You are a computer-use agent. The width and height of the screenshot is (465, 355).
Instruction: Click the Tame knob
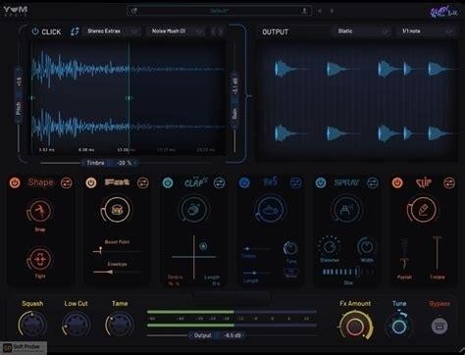119,325
